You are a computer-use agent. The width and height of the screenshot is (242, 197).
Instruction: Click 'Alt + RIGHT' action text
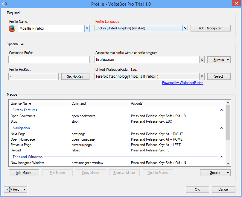pos(174,134)
